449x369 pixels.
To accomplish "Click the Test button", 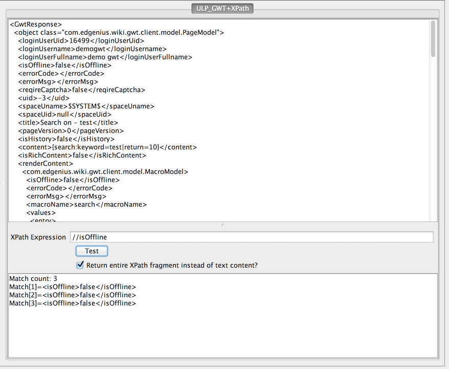I will (x=92, y=251).
